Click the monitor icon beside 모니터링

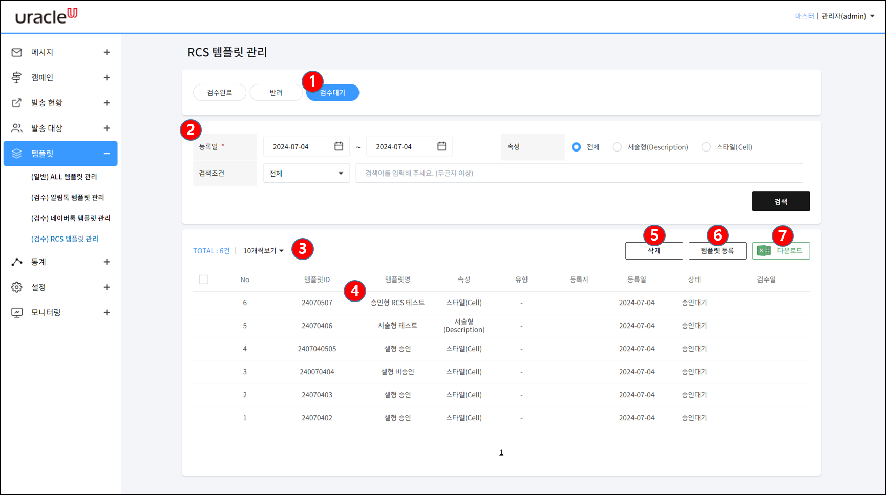17,312
